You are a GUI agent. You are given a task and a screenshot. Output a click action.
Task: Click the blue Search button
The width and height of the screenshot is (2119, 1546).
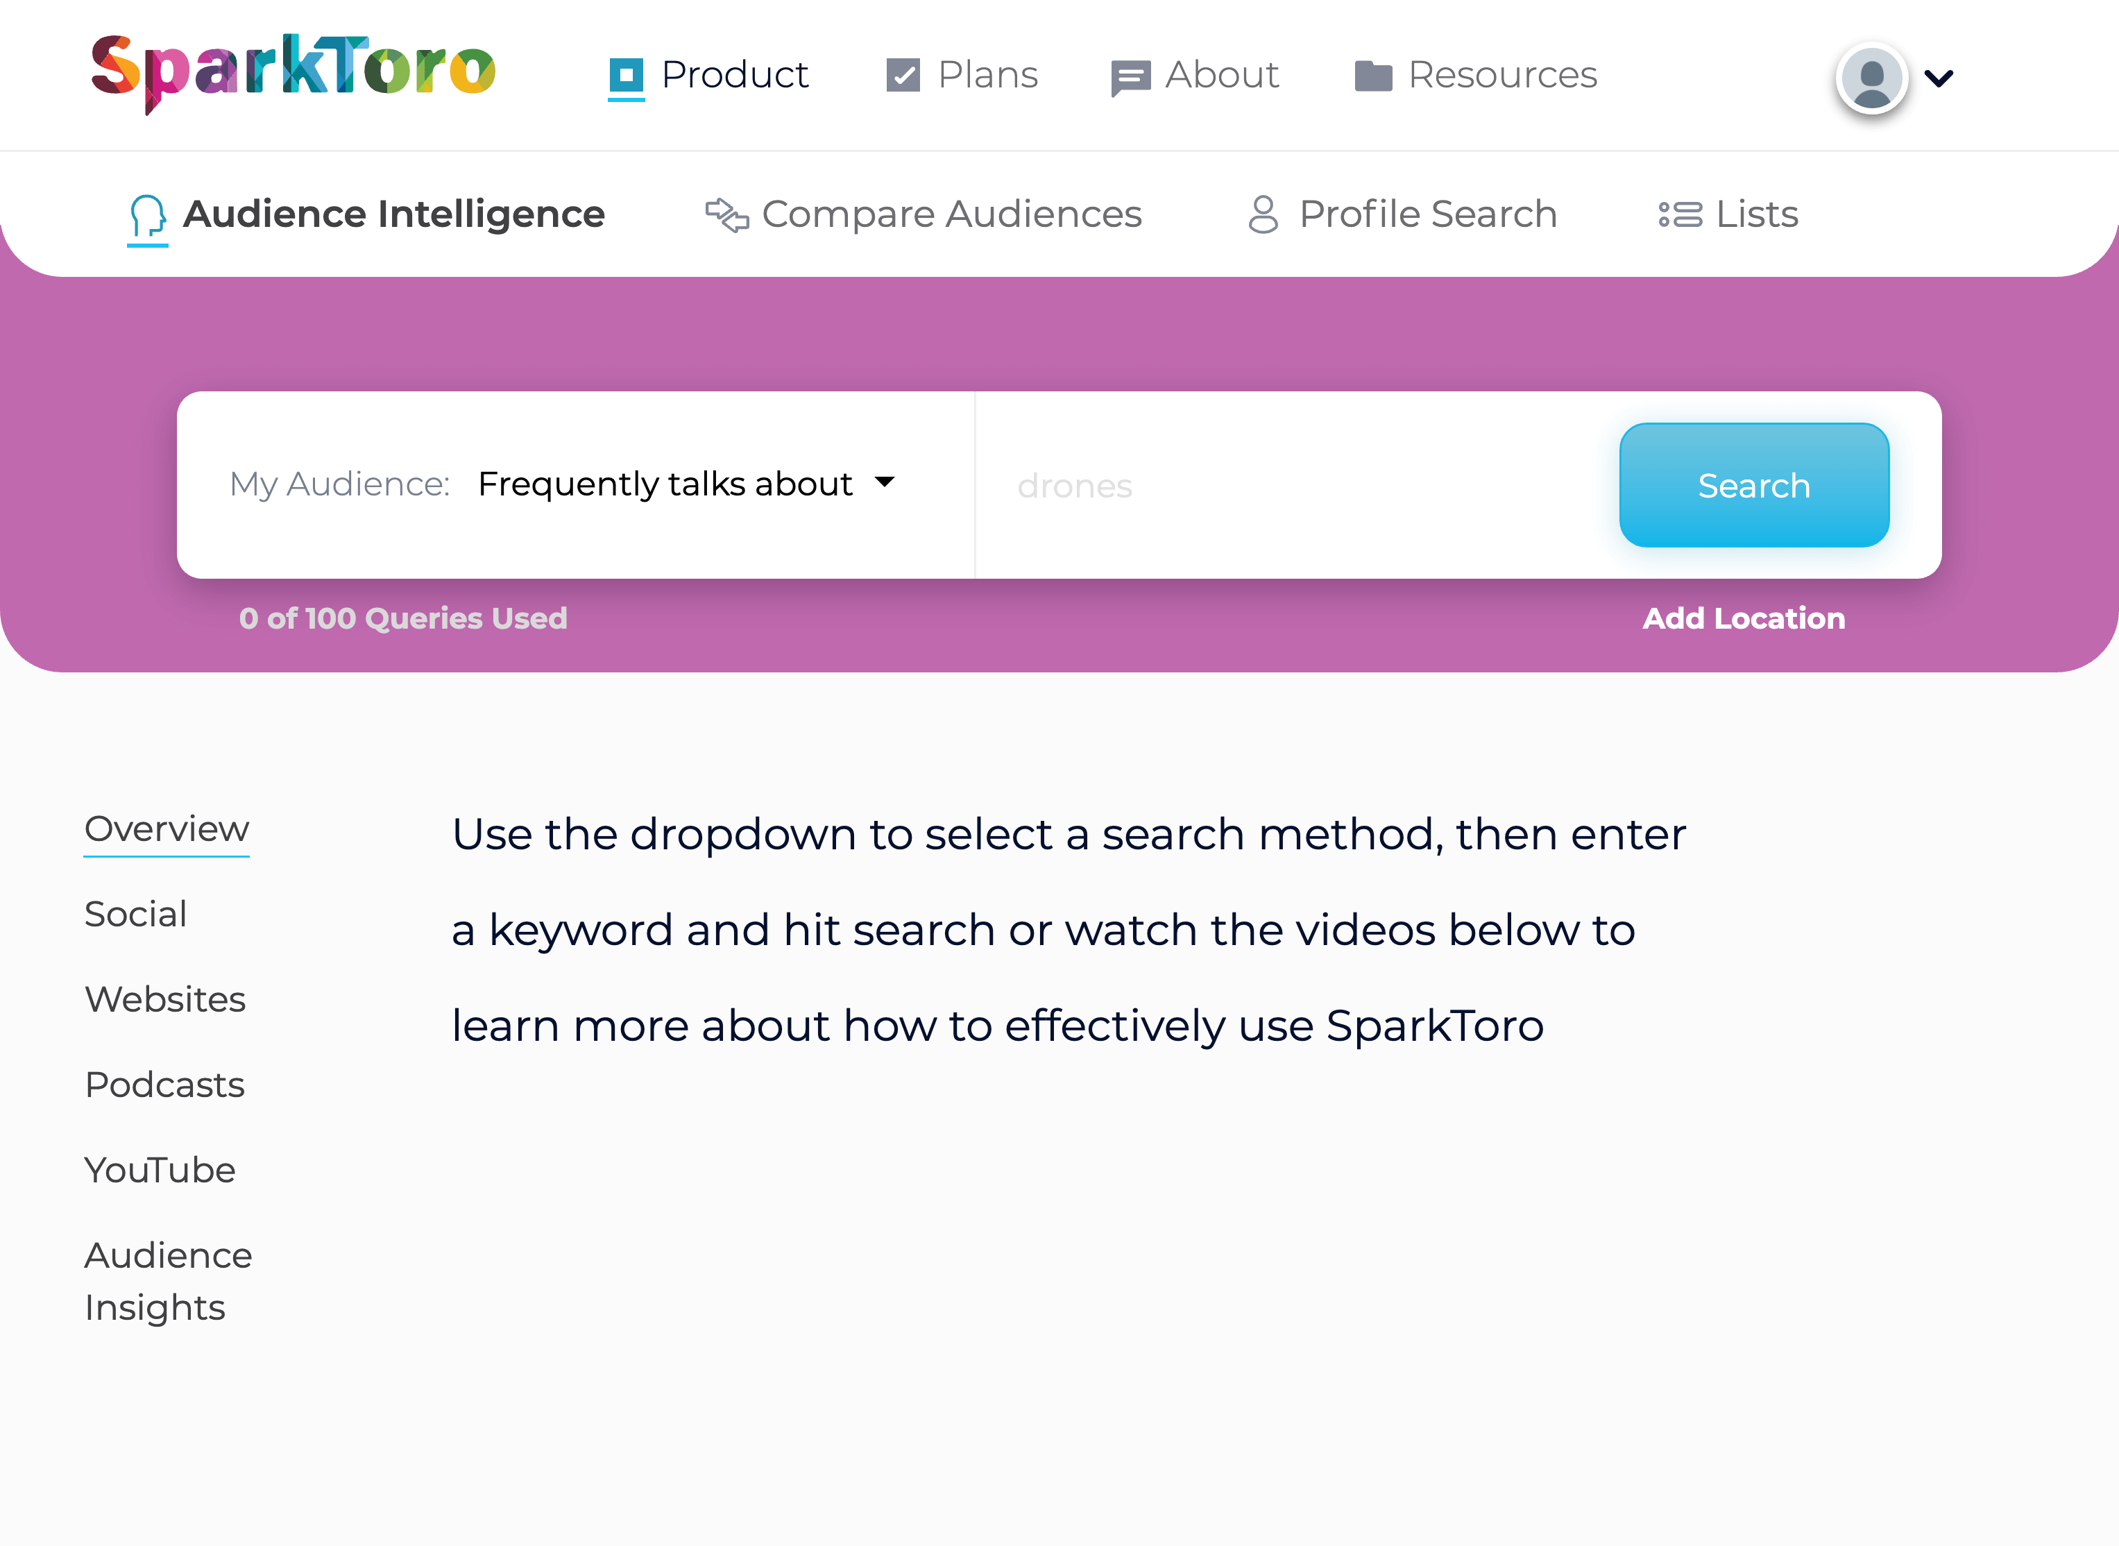tap(1754, 485)
